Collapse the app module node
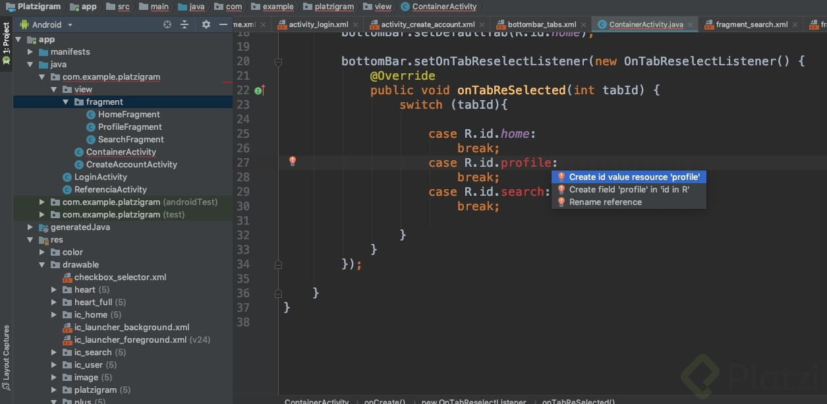Viewport: 827px width, 404px height. tap(18, 40)
